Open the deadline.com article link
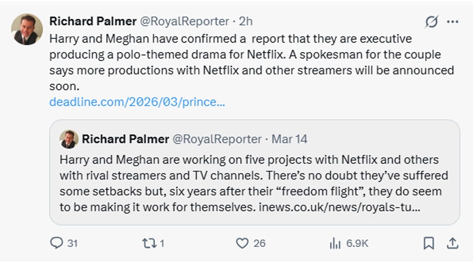473x261 pixels. point(137,102)
